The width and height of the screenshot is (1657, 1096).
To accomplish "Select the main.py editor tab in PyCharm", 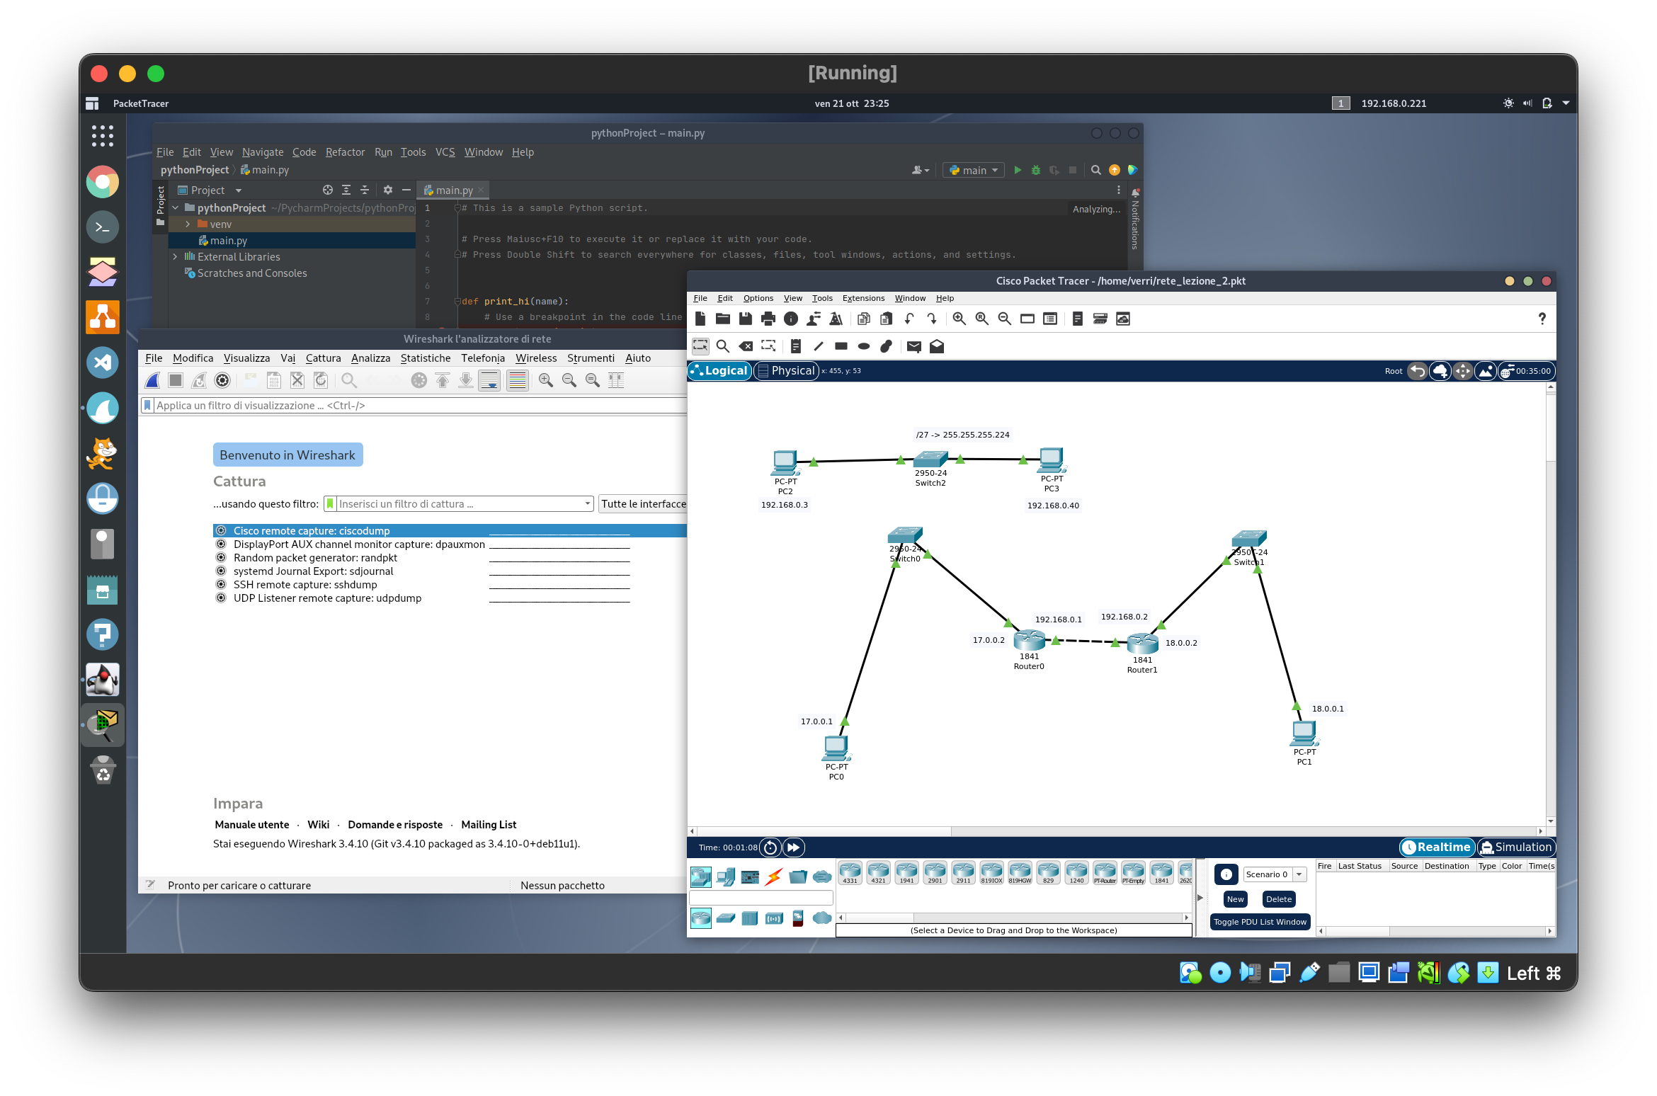I will coord(453,190).
